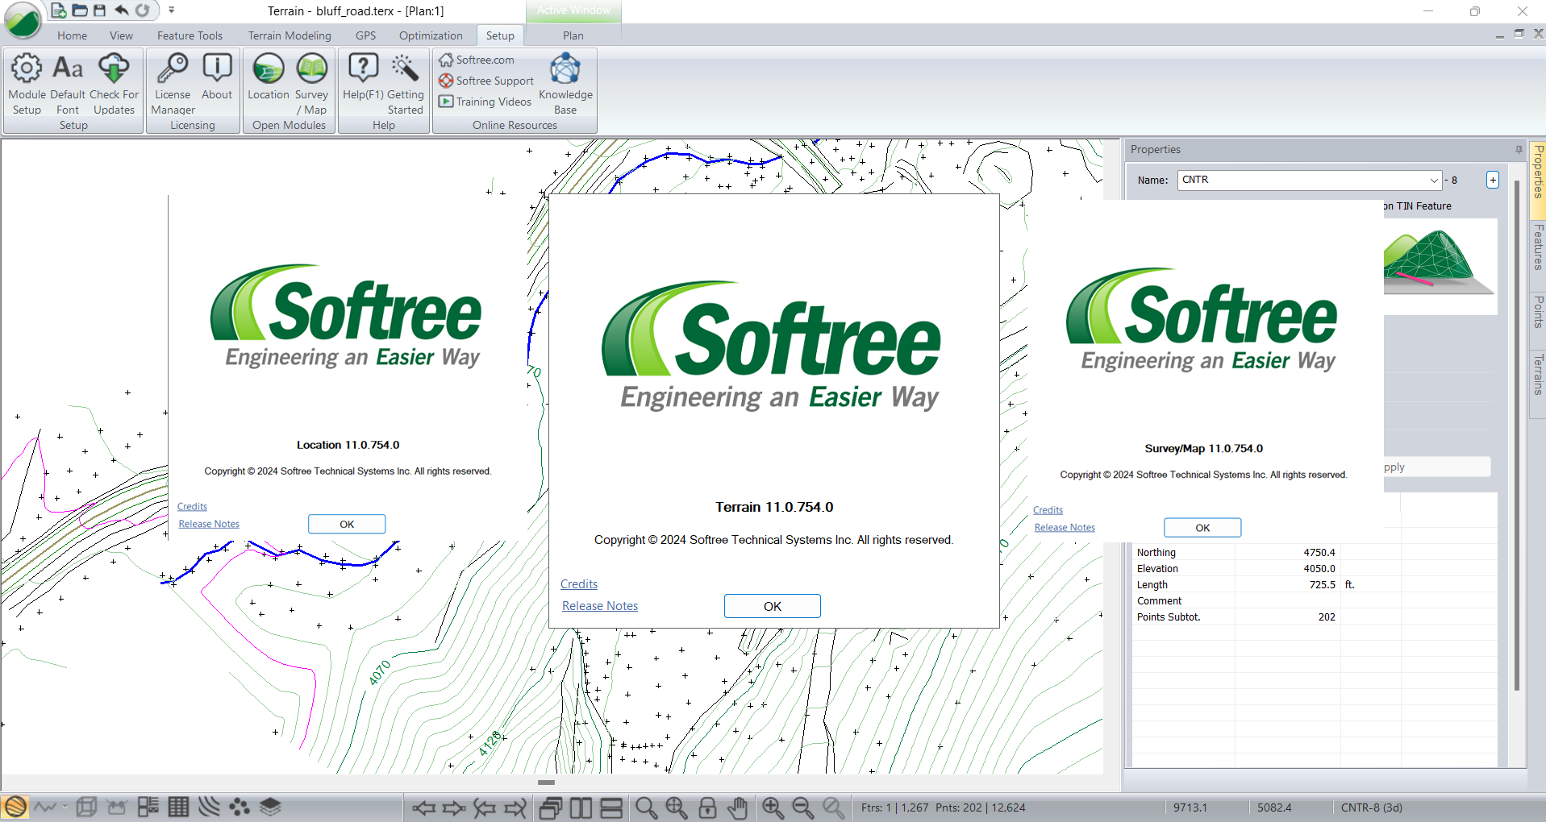
Task: Switch to the View ribbon tab
Action: pyautogui.click(x=121, y=35)
